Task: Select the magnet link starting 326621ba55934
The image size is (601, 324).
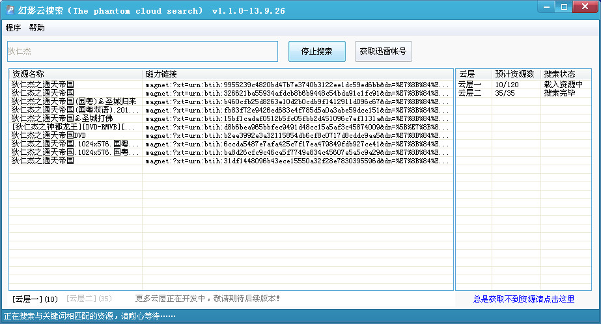Action: 297,93
